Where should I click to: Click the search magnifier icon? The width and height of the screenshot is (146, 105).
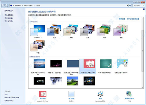(143, 6)
